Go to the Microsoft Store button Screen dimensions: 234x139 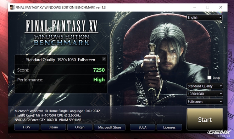coord(110,127)
